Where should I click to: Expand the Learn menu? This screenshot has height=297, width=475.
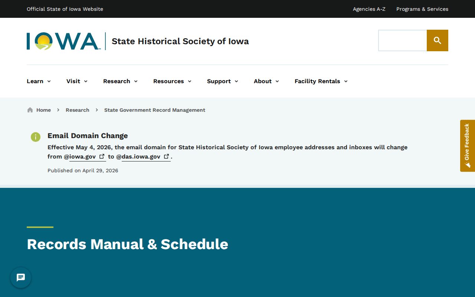coord(39,81)
